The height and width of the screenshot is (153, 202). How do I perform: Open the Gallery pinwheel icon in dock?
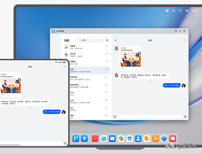pyautogui.click(x=121, y=139)
